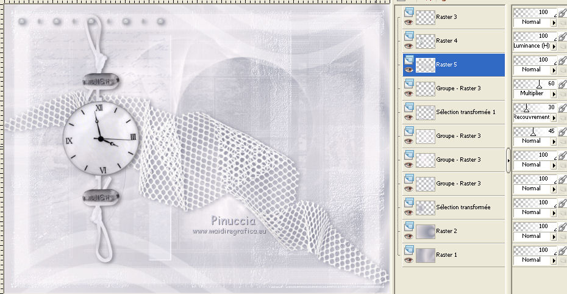Toggle link icon for Sélection transformée layer
Image resolution: width=567 pixels, height=294 pixels.
562,204
